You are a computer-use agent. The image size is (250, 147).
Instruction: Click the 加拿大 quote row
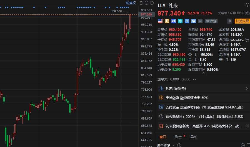click(x=176, y=79)
